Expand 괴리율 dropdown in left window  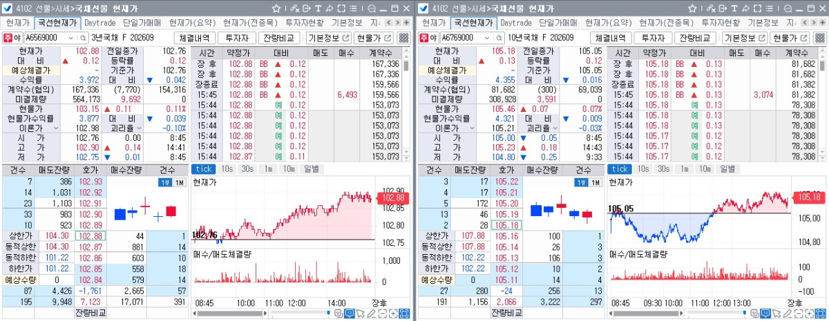coord(138,128)
